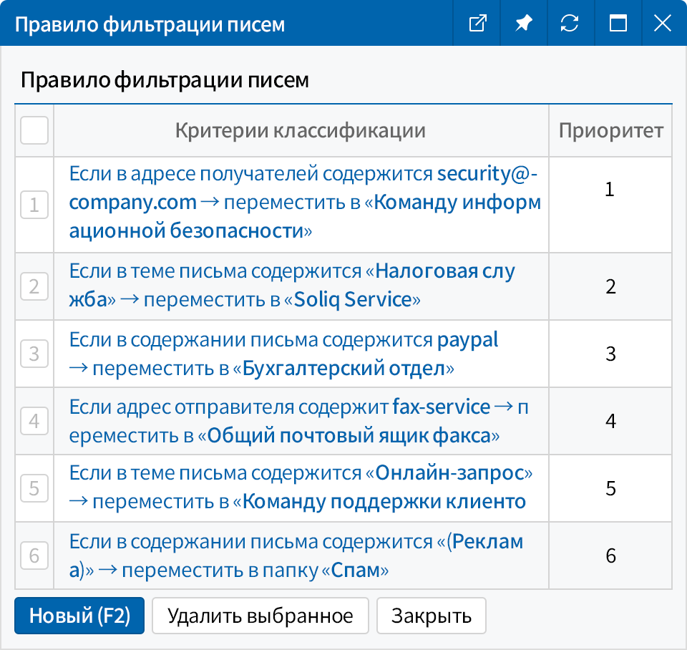Check the row 4 checkbox
The image size is (687, 650).
tap(34, 421)
